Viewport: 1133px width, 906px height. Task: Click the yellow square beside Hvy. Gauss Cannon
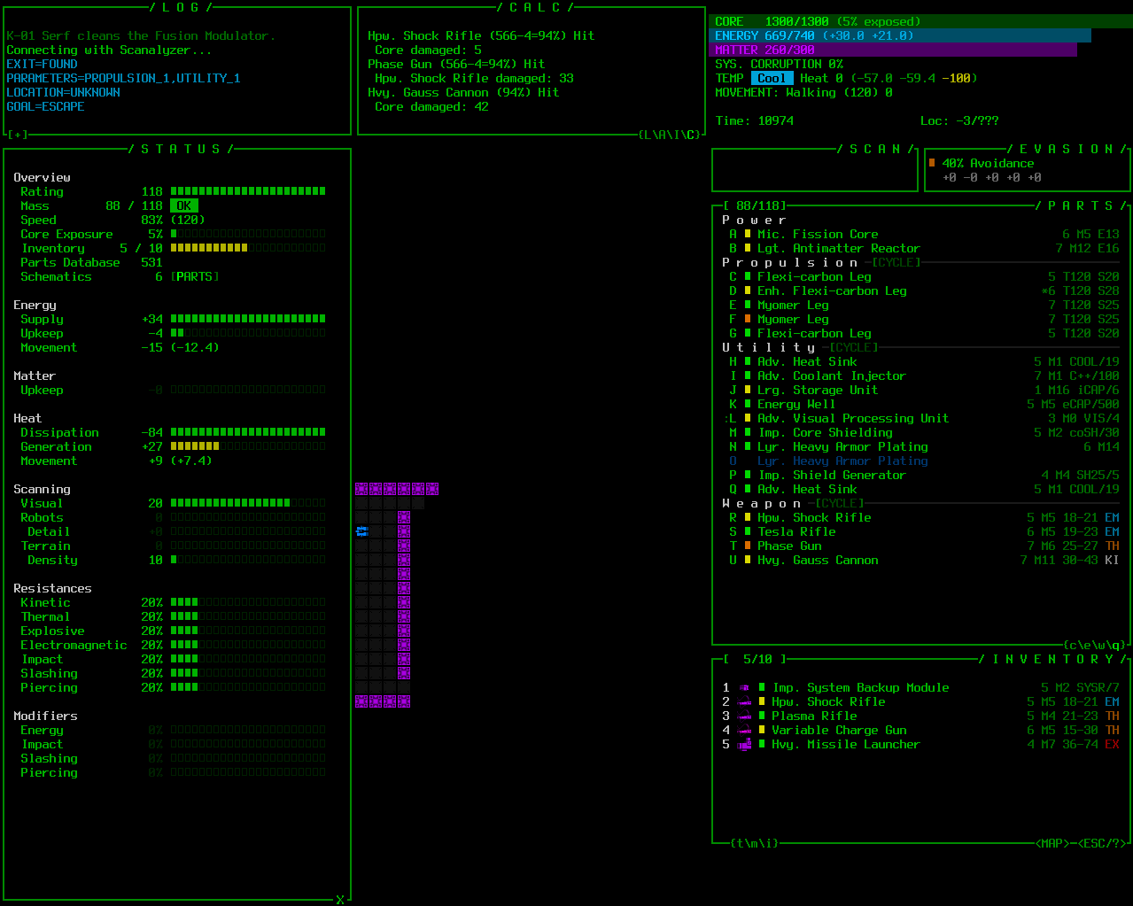[x=748, y=560]
